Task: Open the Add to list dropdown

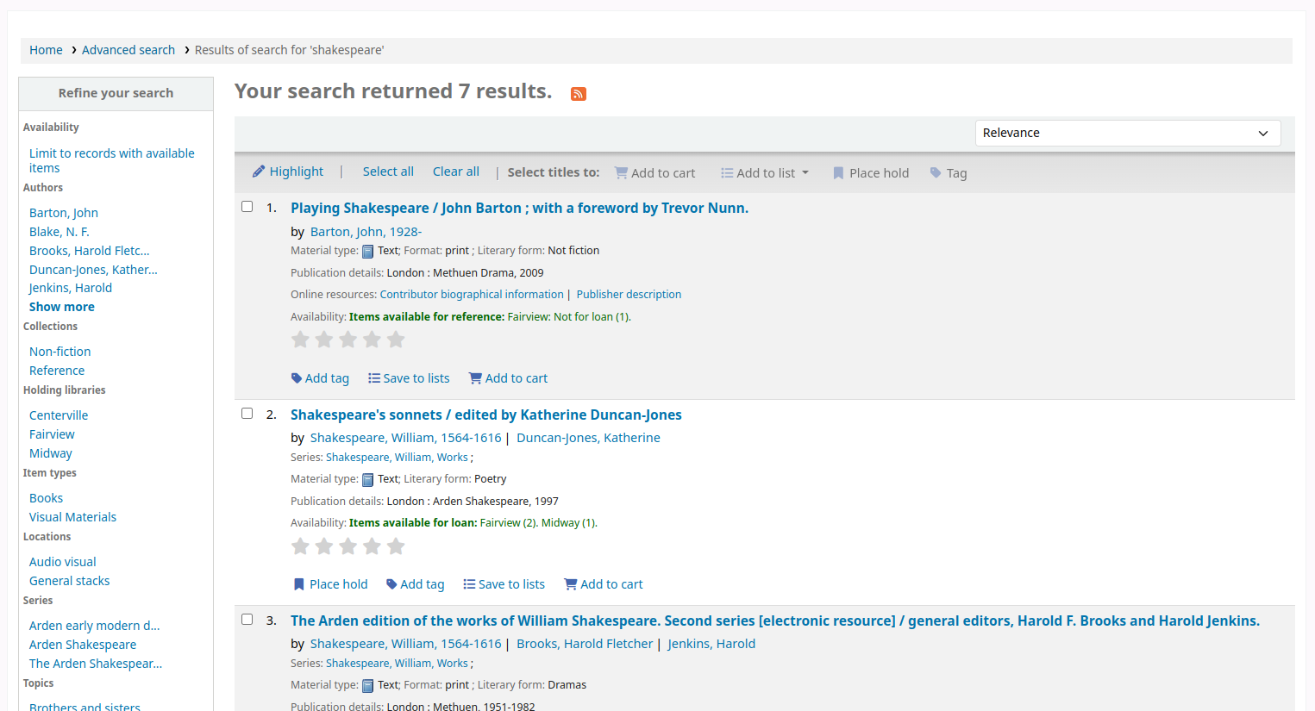Action: pyautogui.click(x=764, y=172)
